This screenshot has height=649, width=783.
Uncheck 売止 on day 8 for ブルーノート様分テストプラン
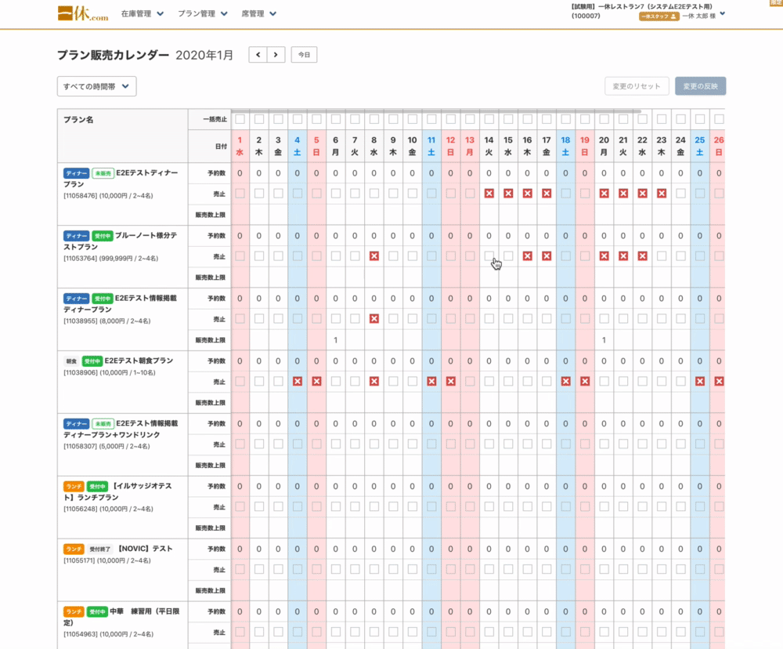point(374,256)
